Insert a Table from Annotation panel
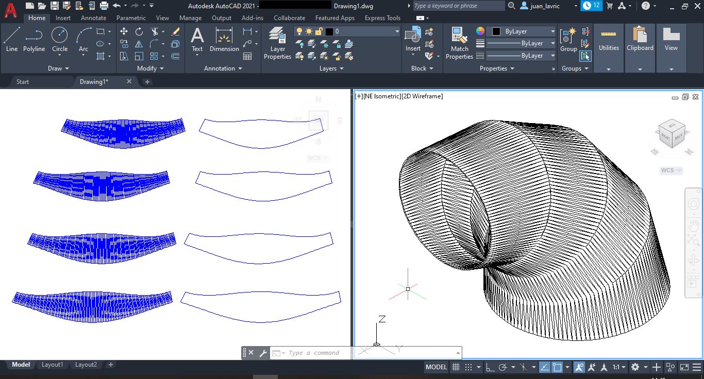Screen dimensions: 704x379 pos(247,56)
